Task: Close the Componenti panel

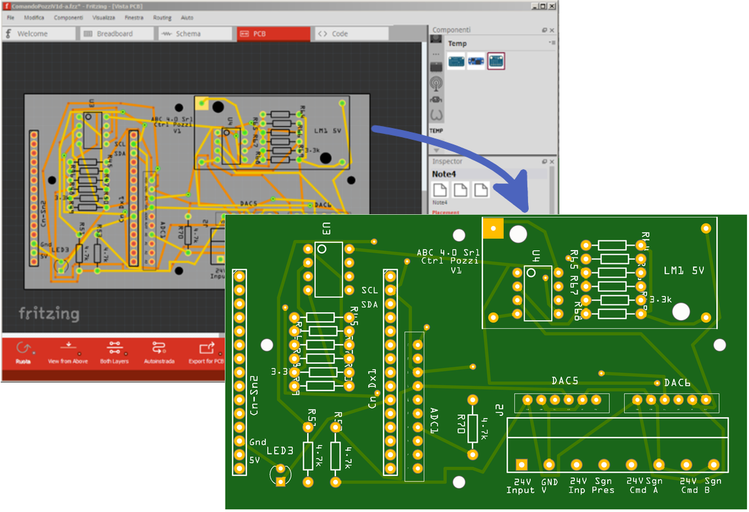Action: [552, 30]
